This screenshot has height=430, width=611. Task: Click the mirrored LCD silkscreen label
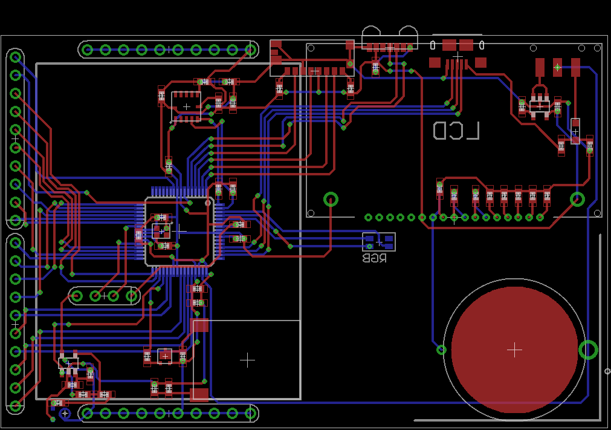(456, 131)
